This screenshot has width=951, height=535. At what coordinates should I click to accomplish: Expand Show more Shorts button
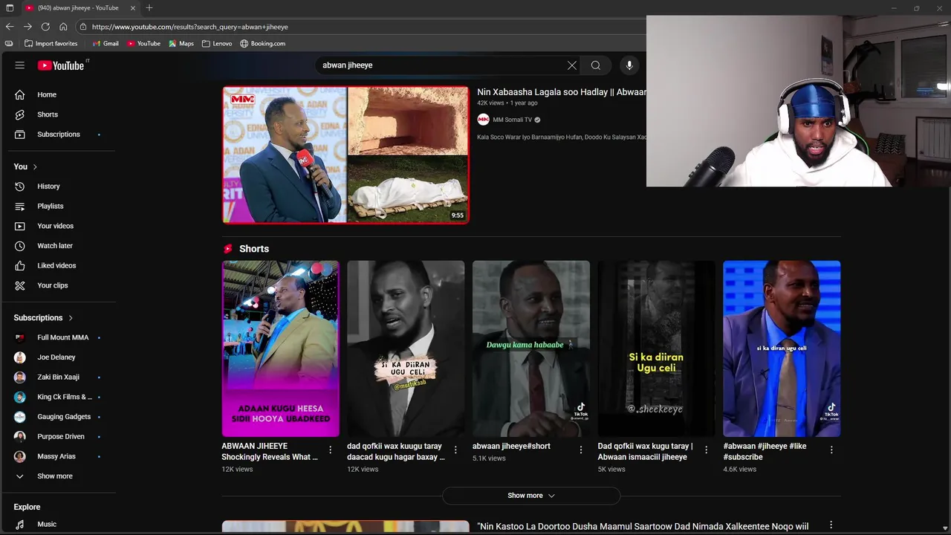click(x=531, y=496)
